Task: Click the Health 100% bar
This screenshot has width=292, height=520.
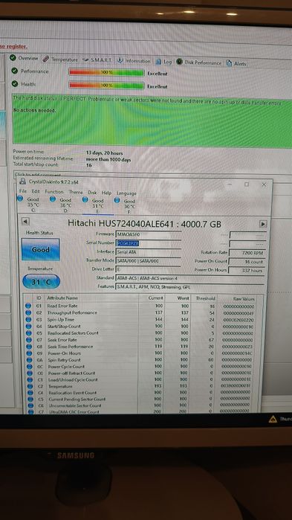Action: [x=106, y=86]
